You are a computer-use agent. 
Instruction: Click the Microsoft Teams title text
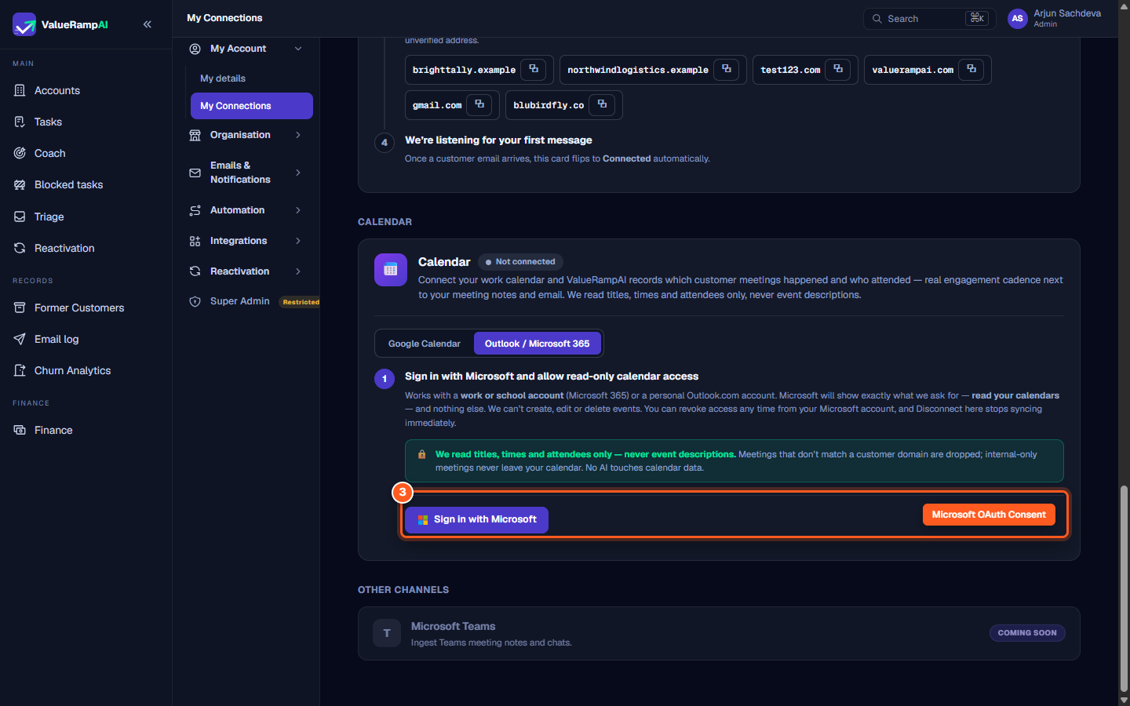coord(453,626)
